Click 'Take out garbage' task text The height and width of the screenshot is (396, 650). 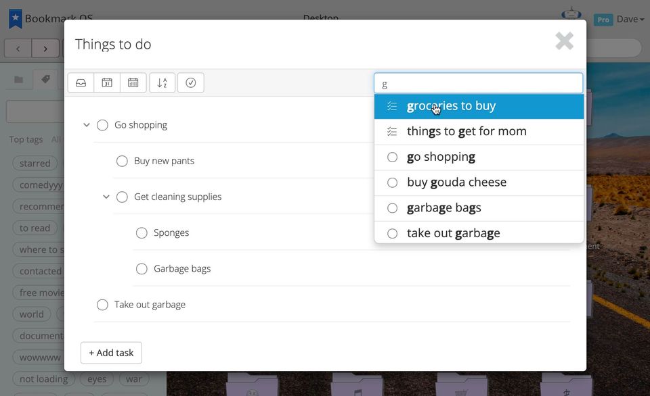click(x=150, y=305)
